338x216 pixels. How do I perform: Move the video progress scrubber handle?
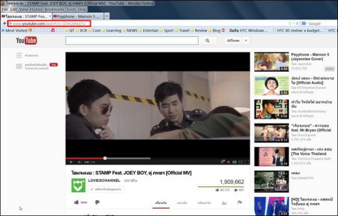[105, 158]
